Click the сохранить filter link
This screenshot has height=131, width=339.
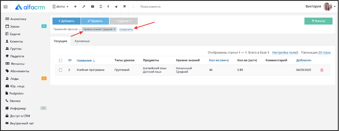pos(126,29)
